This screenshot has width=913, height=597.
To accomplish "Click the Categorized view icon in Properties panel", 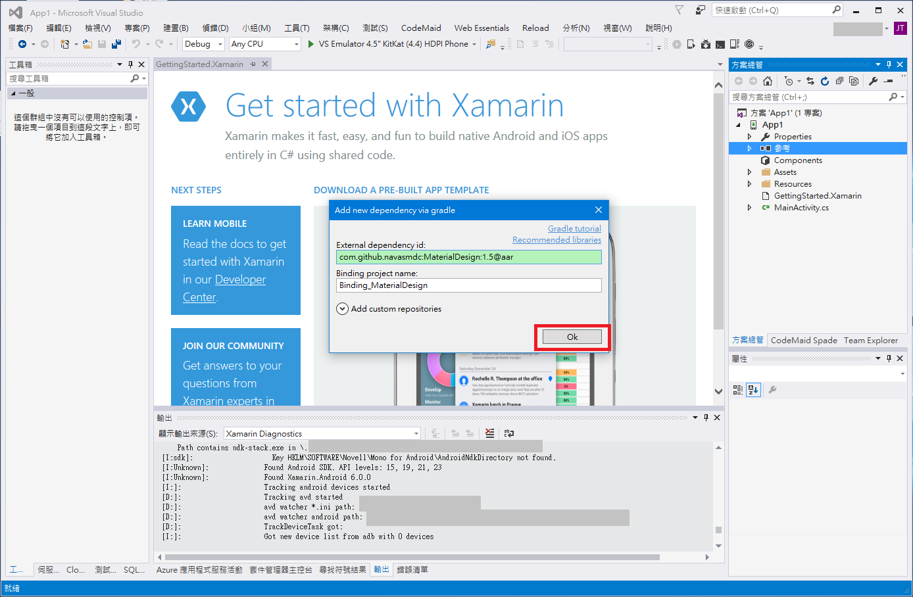I will point(738,390).
